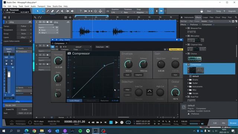Image resolution: width=238 pixels, height=134 pixels.
Task: Enable Adaptive in Envelope section
Action: tap(138, 75)
